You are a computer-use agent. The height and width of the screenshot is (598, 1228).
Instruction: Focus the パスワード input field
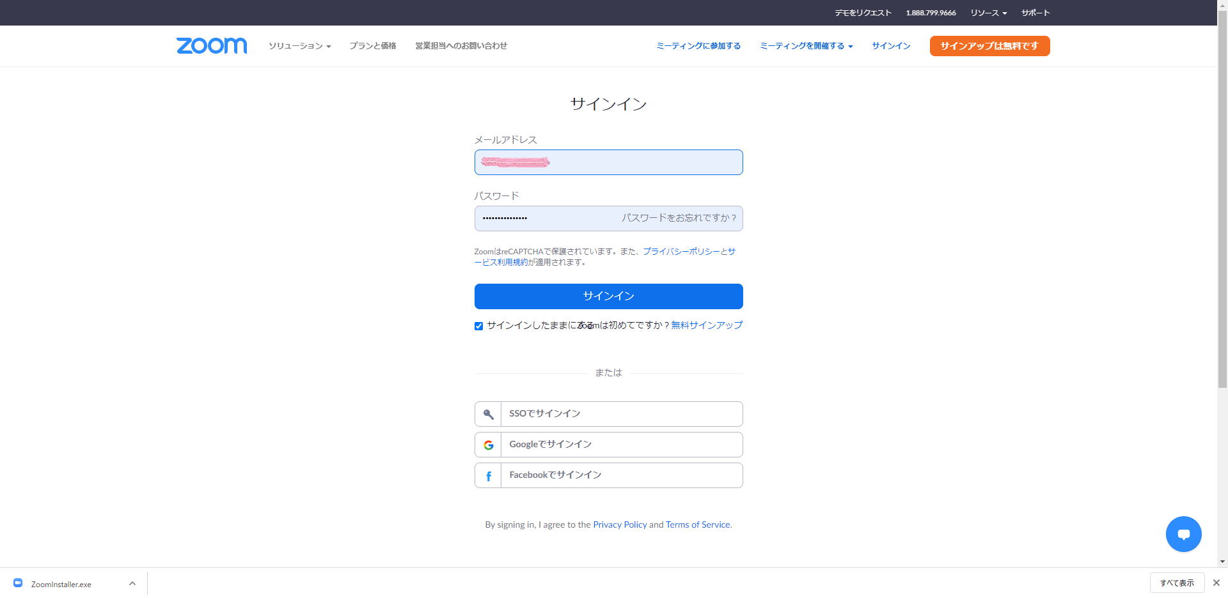point(608,218)
